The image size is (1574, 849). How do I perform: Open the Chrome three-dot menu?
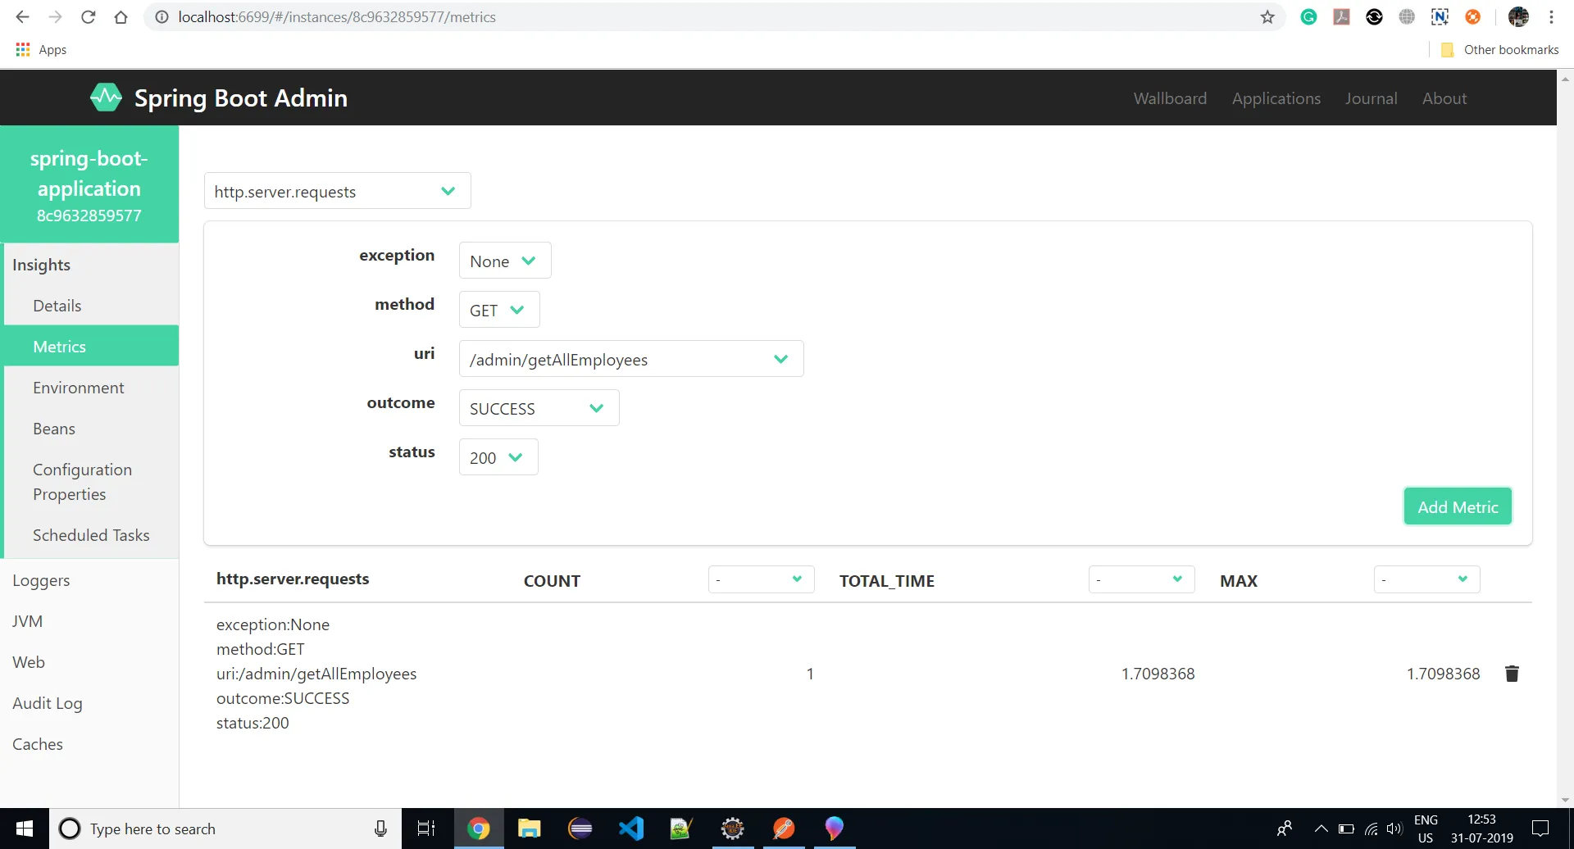(1551, 17)
